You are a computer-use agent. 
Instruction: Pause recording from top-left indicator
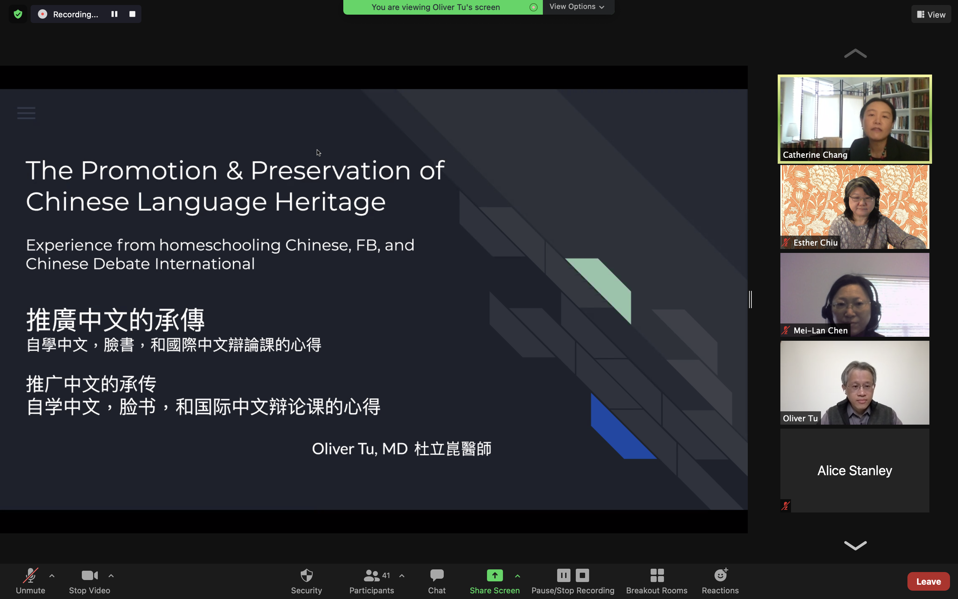pos(114,14)
